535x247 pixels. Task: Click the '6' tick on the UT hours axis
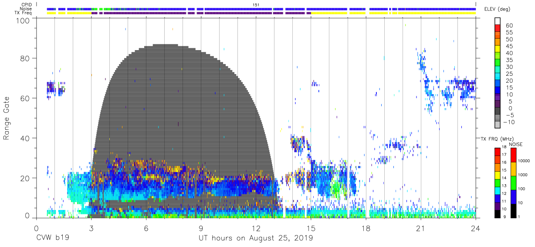[x=146, y=228]
